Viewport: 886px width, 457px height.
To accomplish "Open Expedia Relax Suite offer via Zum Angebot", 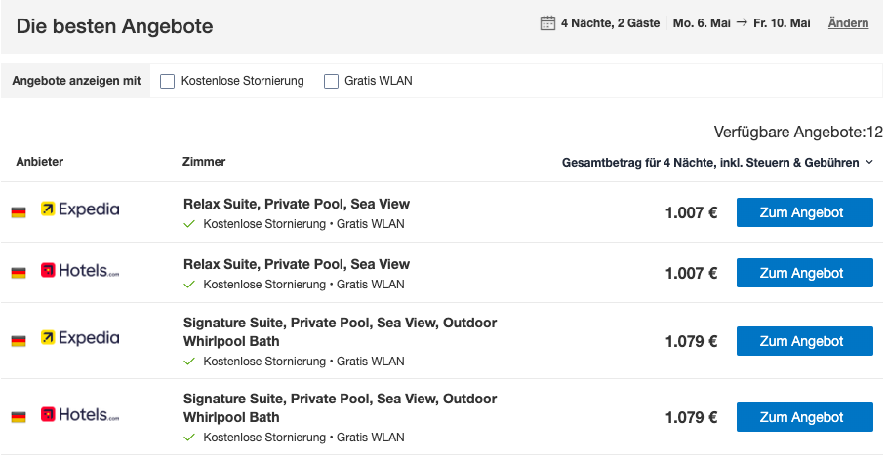I will tap(805, 212).
